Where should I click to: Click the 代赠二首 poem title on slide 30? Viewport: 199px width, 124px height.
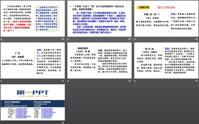pyautogui.click(x=151, y=14)
